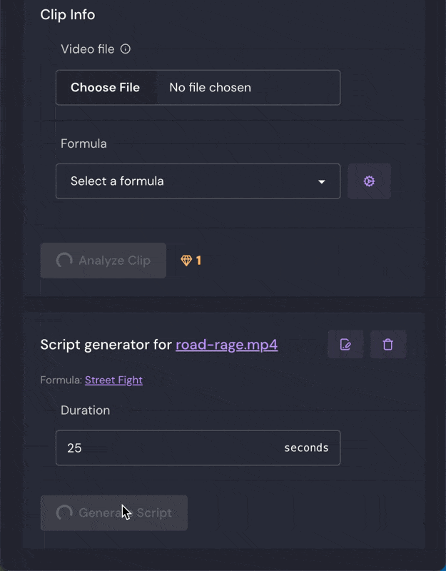Click the loading spinner in Generate Script
This screenshot has width=446, height=571.
click(x=64, y=512)
